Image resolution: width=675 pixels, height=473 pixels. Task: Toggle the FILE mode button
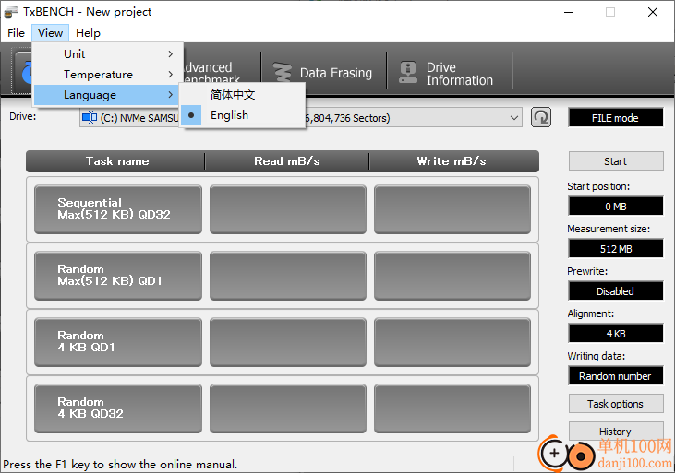[616, 118]
